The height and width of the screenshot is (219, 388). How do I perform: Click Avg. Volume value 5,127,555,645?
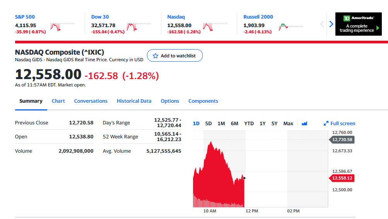(x=164, y=151)
